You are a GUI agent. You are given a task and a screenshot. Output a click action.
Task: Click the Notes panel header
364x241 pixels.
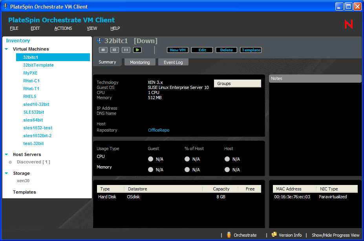(x=315, y=78)
